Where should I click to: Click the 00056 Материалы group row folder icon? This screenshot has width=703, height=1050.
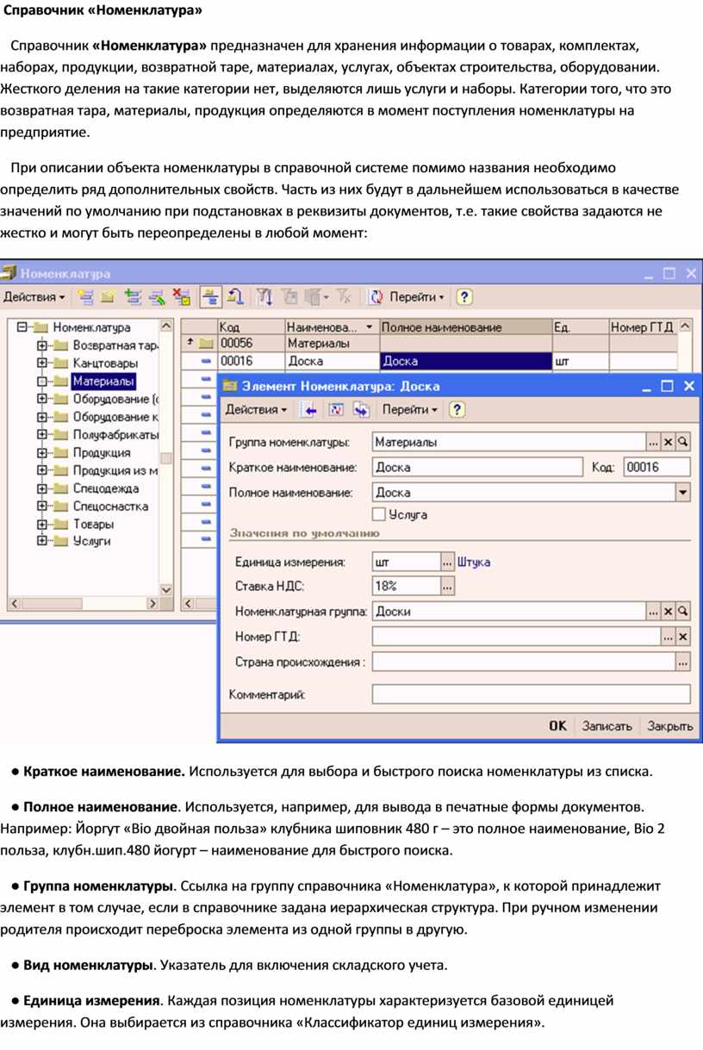pyautogui.click(x=207, y=344)
